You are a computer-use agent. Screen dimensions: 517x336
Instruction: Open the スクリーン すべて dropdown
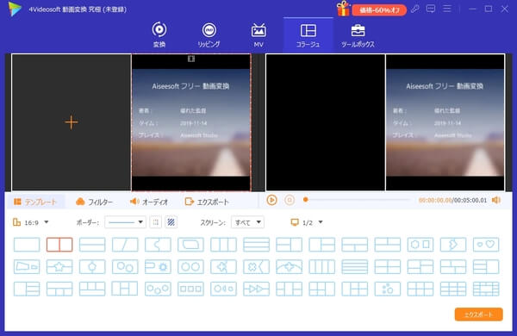tap(247, 222)
